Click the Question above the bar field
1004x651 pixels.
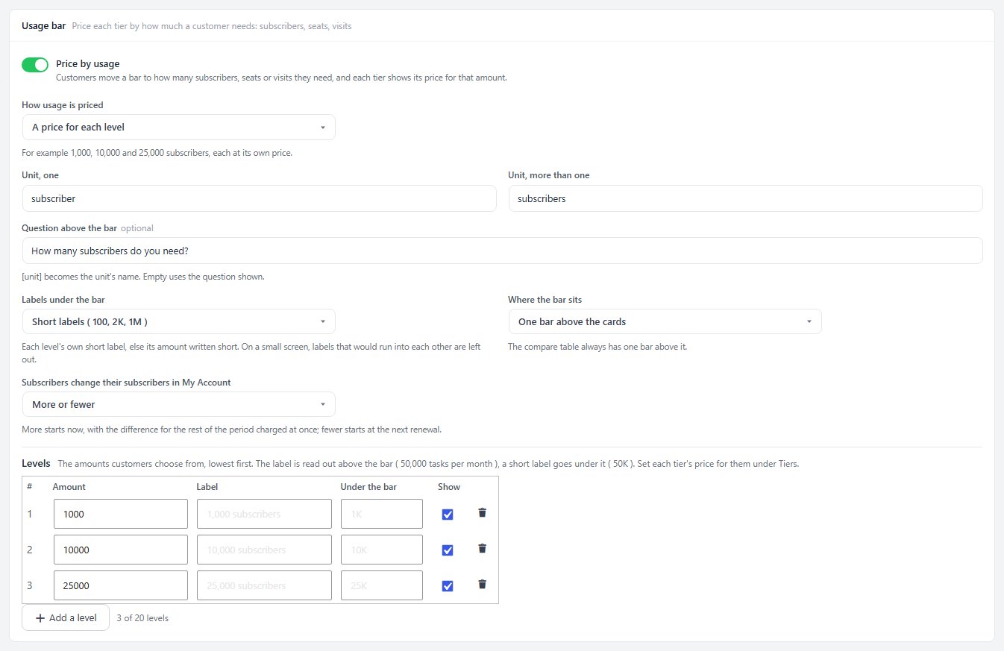coord(502,251)
